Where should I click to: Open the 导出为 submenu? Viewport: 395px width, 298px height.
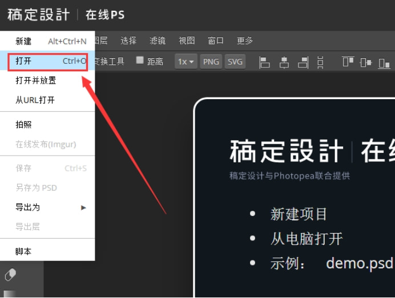47,207
